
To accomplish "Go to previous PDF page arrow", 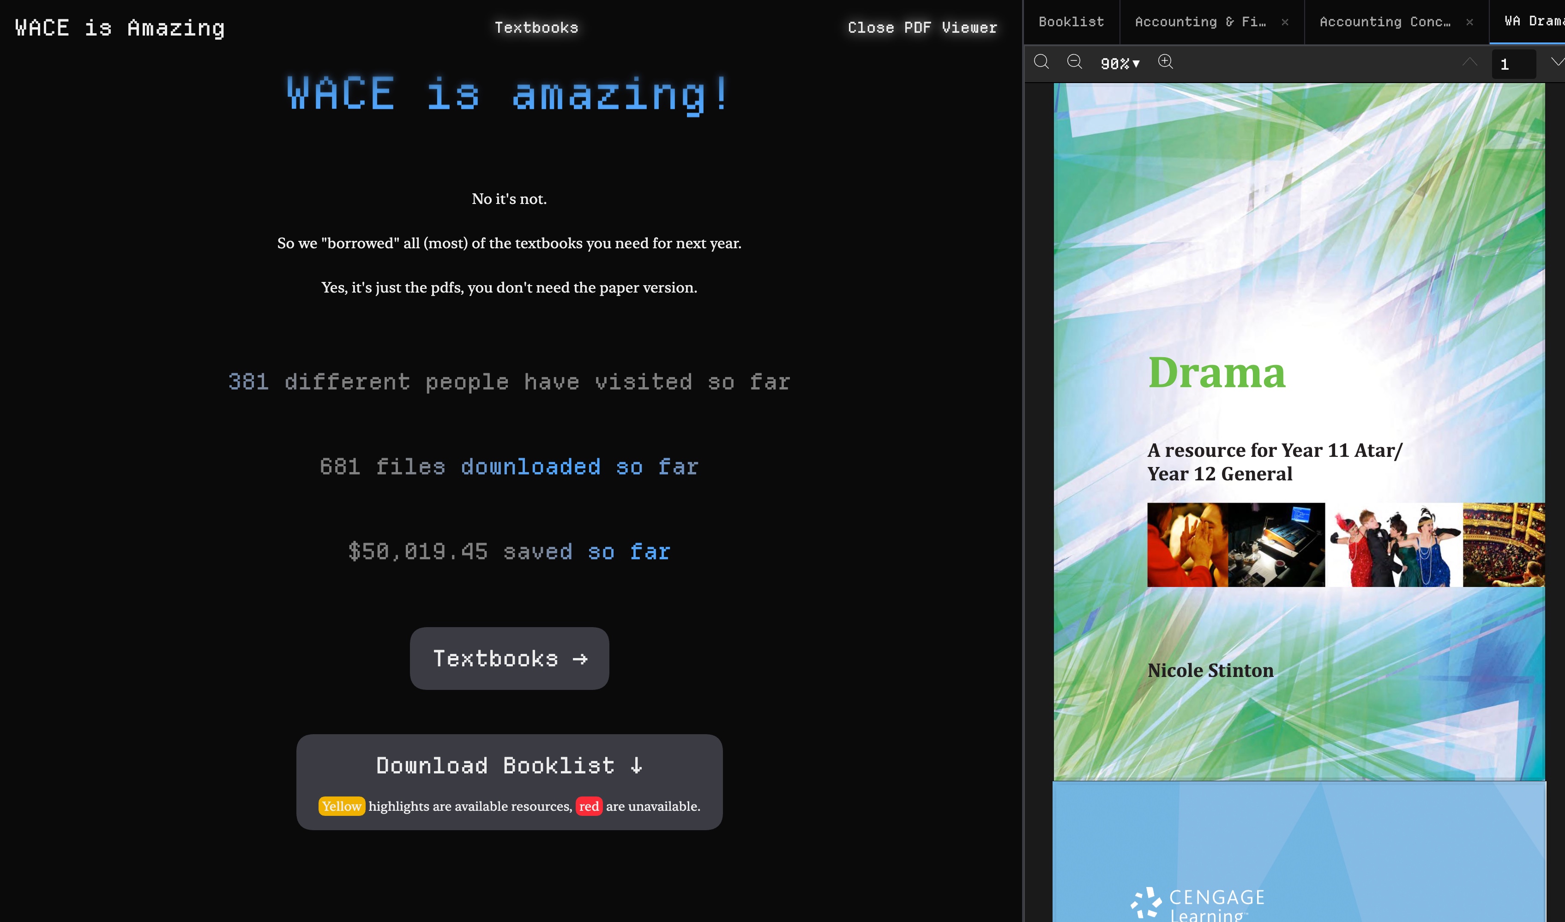I will tap(1469, 62).
